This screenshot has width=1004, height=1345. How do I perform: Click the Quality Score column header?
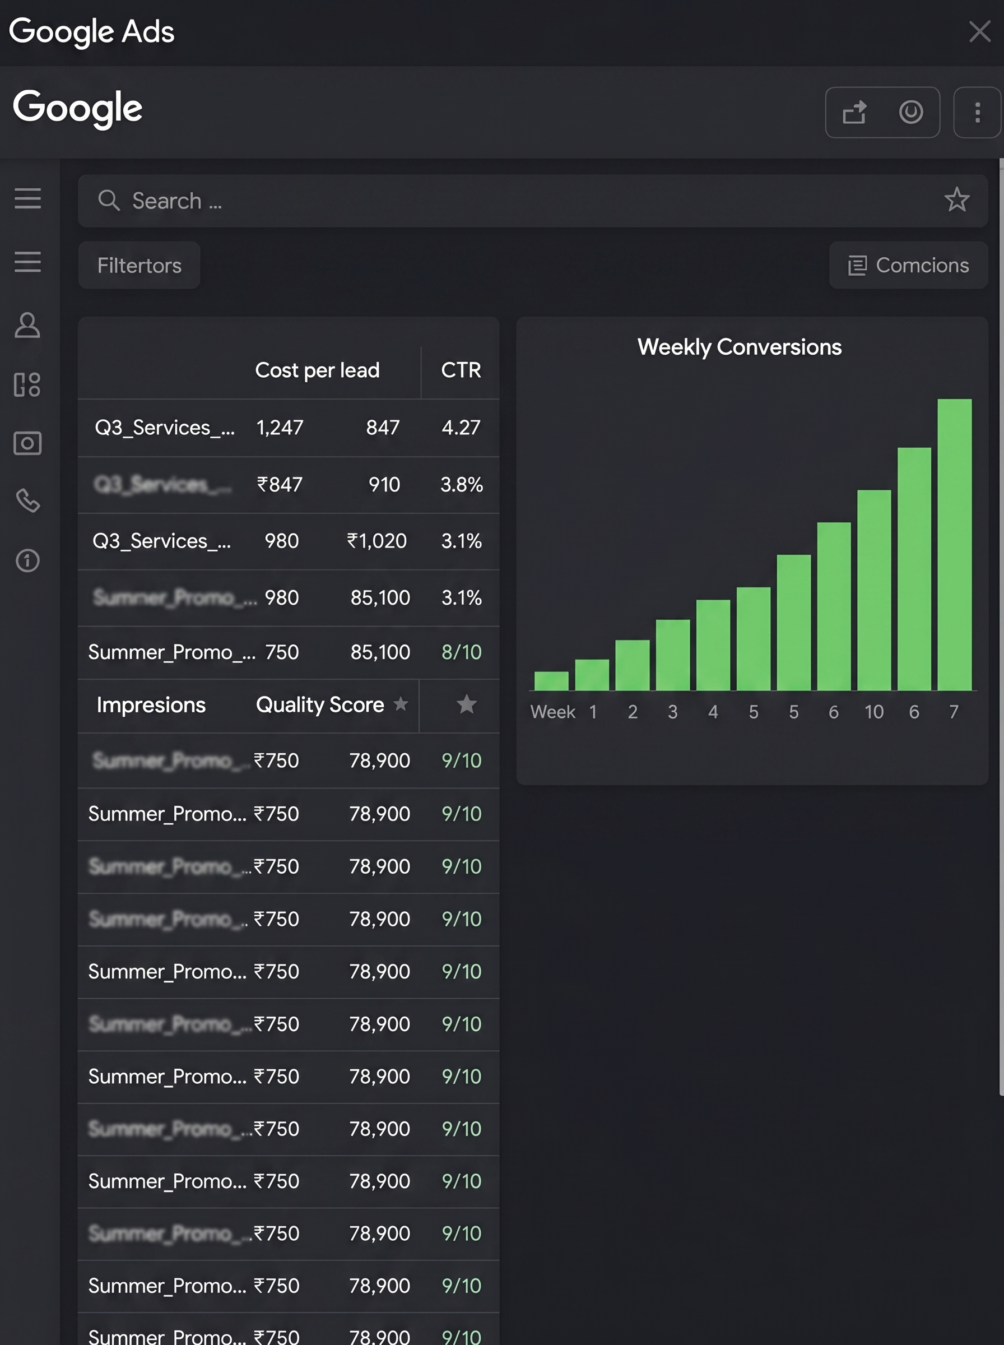tap(320, 704)
